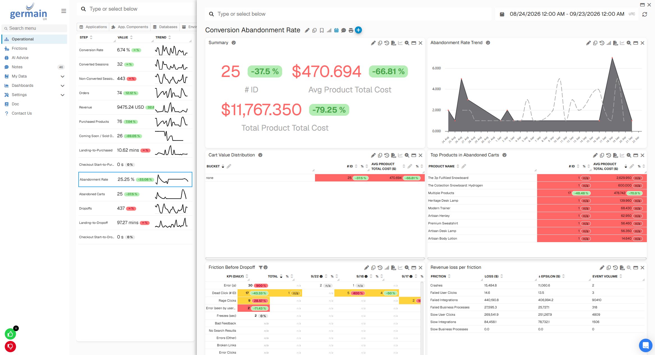Duplicate the Top Products in Abandoned Carts panel

[602, 155]
